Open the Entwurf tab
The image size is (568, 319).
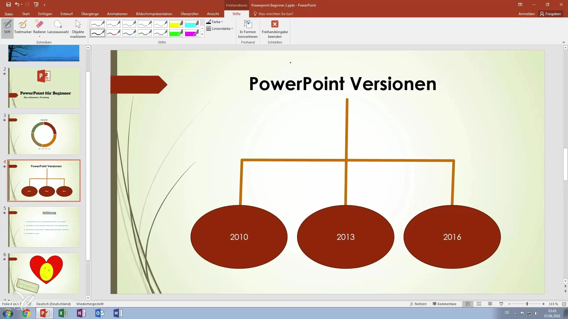coord(67,14)
